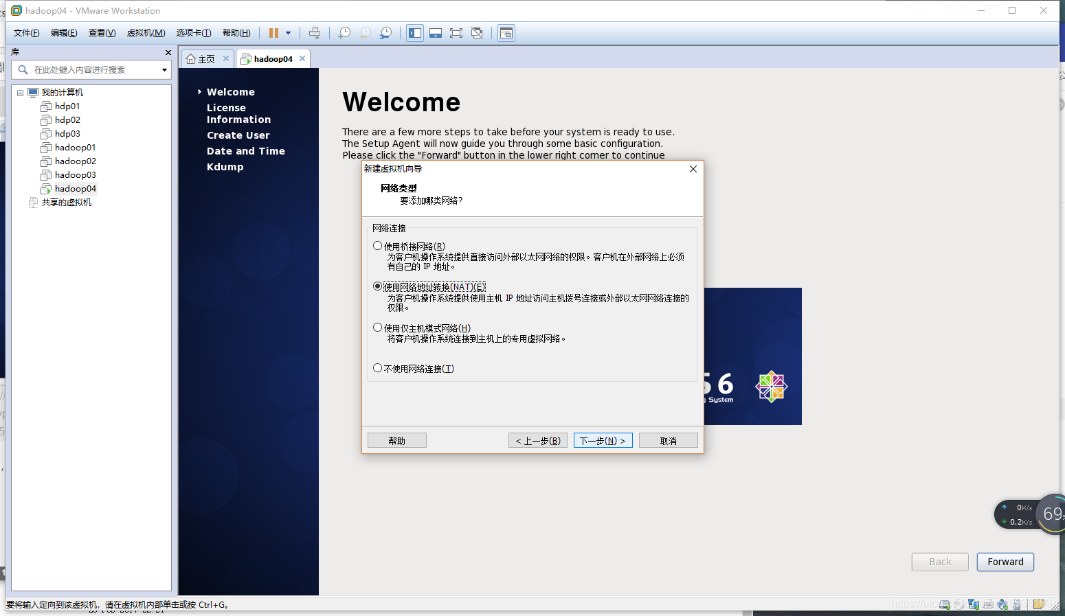Click the sound card status bar icon
1065x616 pixels.
pos(1002,604)
